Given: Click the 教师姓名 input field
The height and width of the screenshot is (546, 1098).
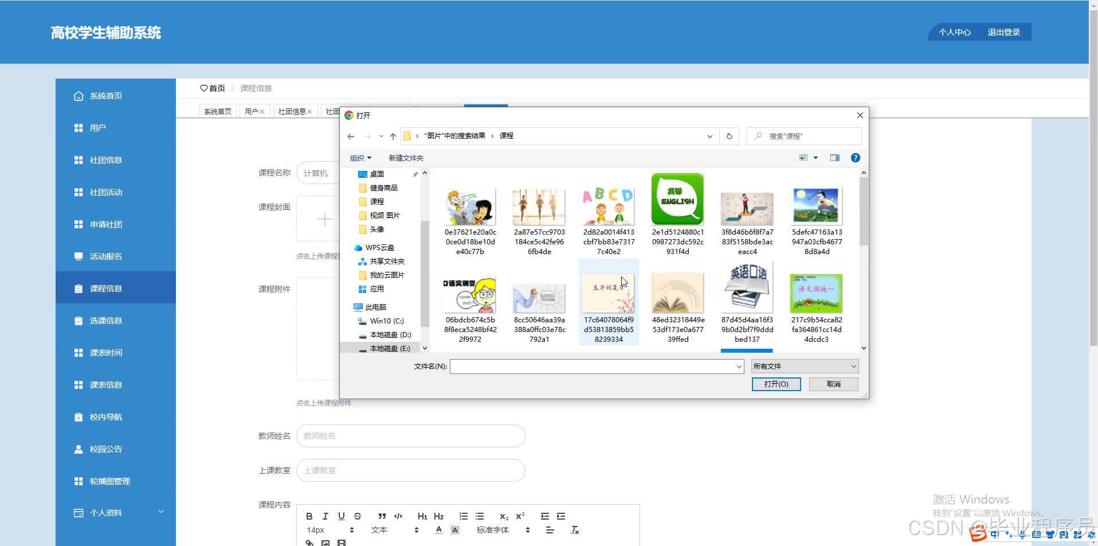Looking at the screenshot, I should click(x=410, y=436).
